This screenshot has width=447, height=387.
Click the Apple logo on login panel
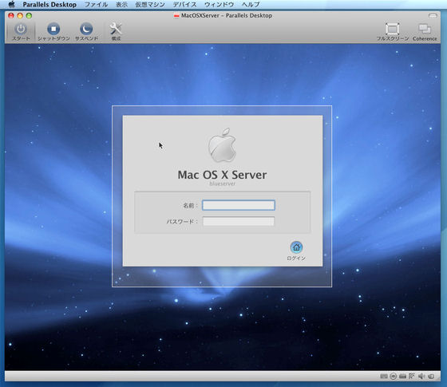pyautogui.click(x=223, y=145)
